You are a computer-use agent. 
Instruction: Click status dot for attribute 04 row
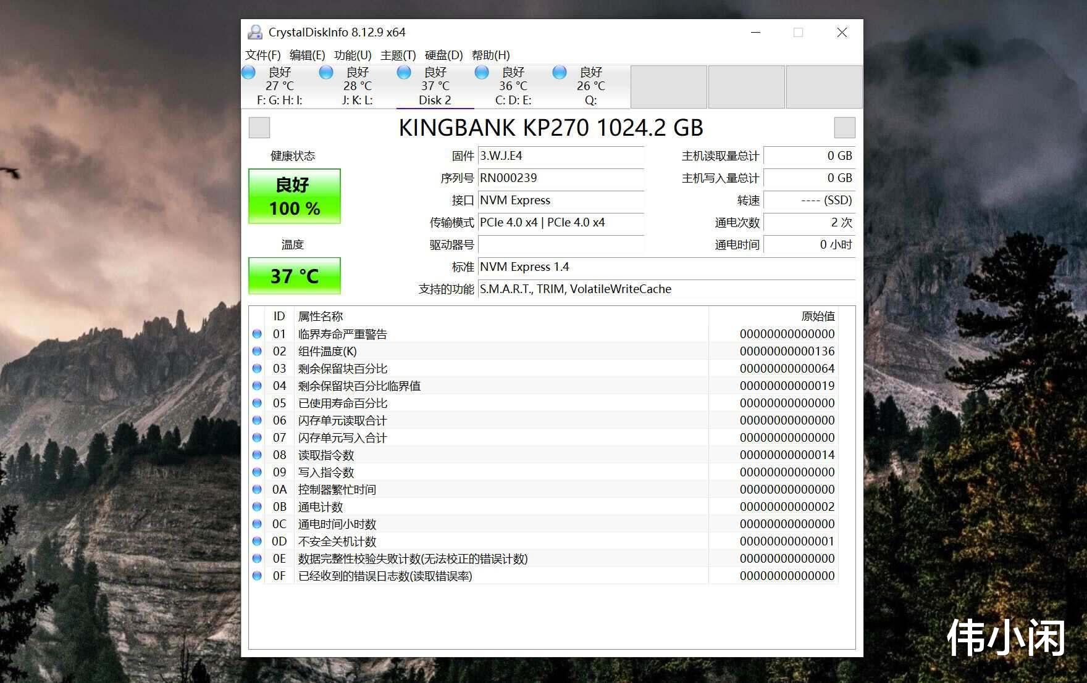click(x=257, y=386)
